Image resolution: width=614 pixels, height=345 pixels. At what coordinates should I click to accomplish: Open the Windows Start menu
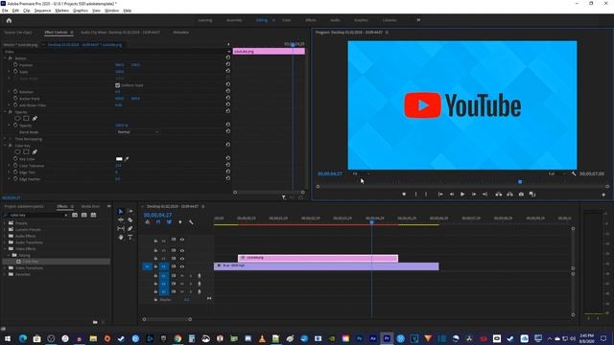pos(8,338)
